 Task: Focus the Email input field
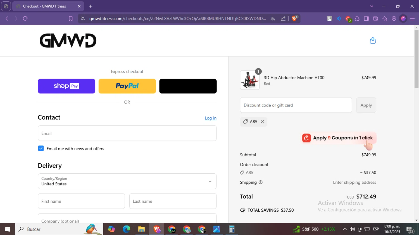point(127,133)
